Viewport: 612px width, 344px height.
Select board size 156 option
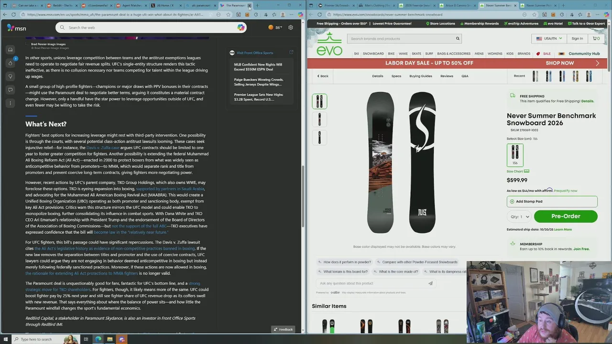click(x=515, y=155)
